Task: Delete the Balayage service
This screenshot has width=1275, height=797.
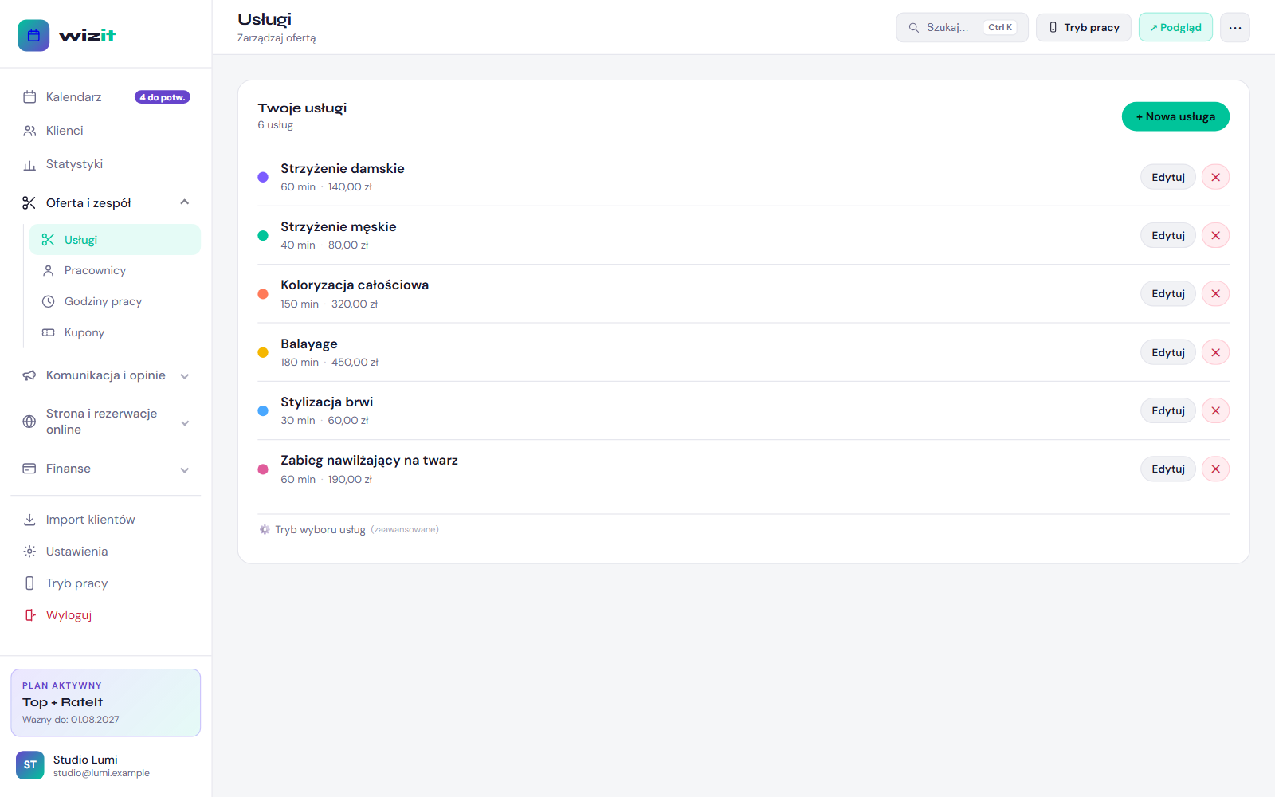Action: pyautogui.click(x=1216, y=352)
